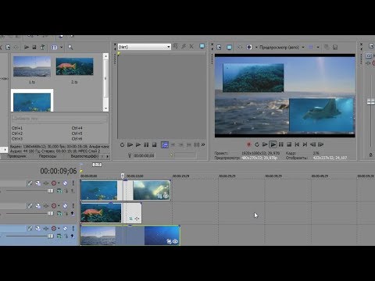Screen dimensions: 375x281
Task: Click the right tab scroll arrow
Action: [107, 156]
